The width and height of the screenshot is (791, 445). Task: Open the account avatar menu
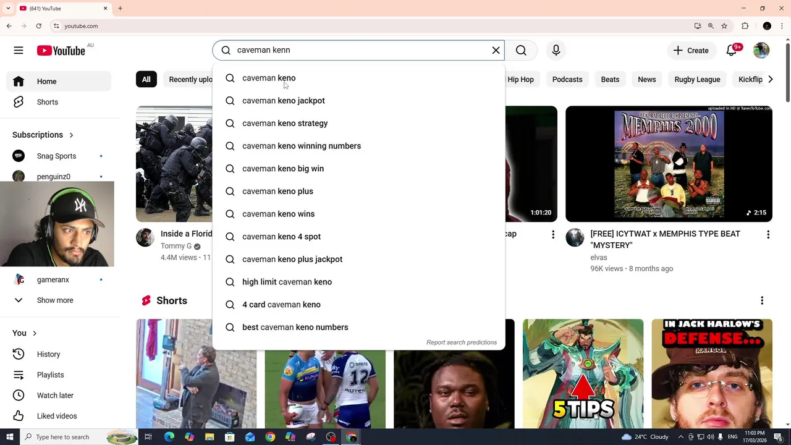[x=761, y=51]
